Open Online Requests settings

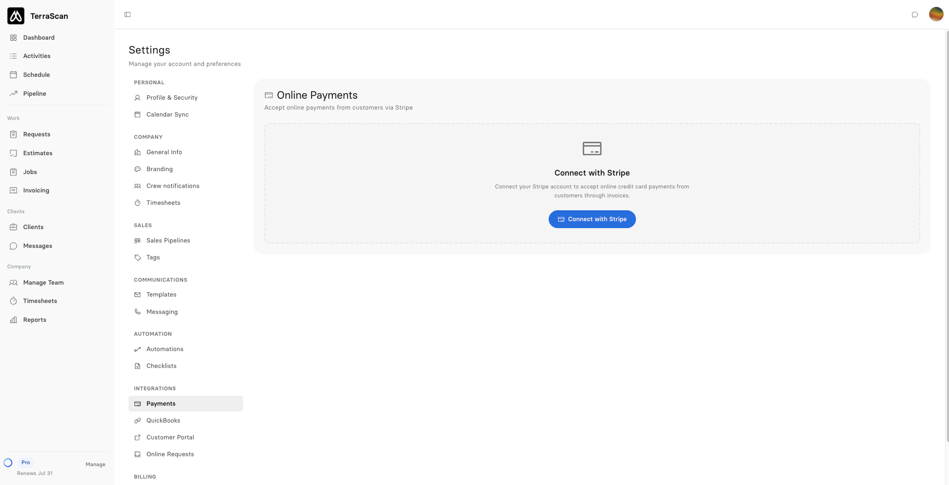click(x=186, y=454)
